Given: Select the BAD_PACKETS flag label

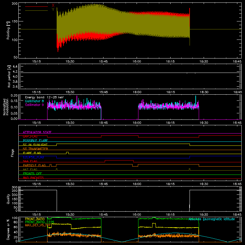Looking at the screenshot, I should [33, 178].
